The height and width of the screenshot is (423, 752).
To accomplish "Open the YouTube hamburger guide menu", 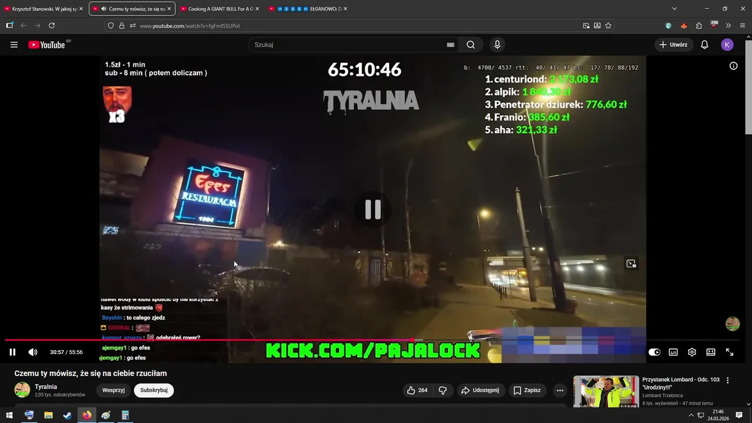I will click(x=14, y=45).
